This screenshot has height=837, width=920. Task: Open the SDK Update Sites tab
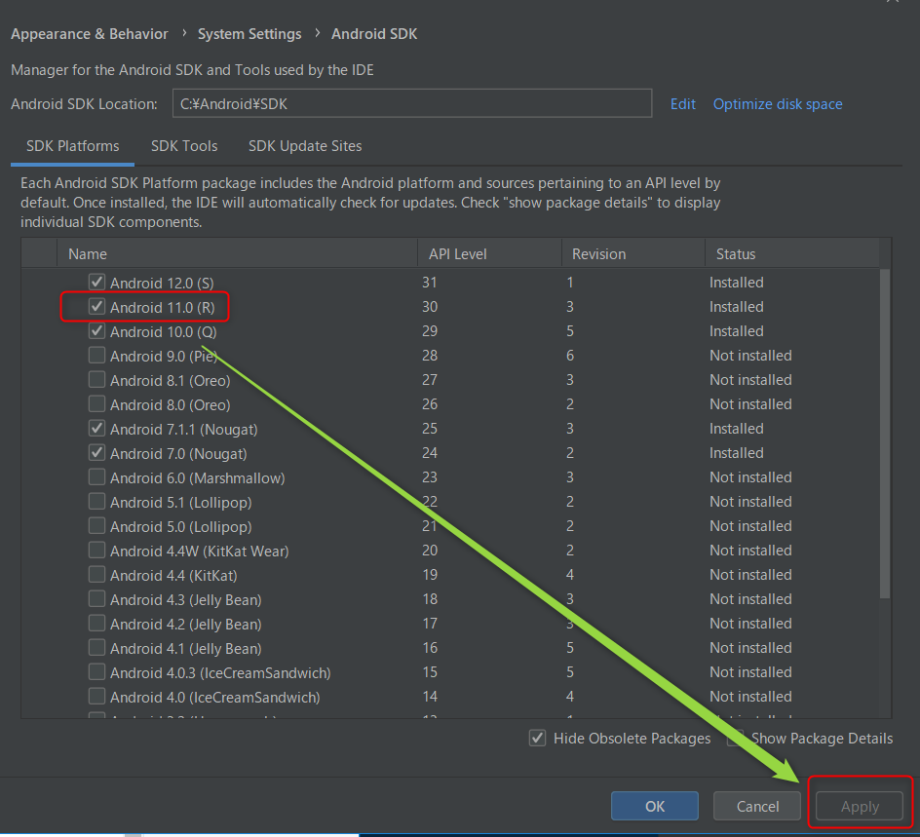tap(305, 146)
